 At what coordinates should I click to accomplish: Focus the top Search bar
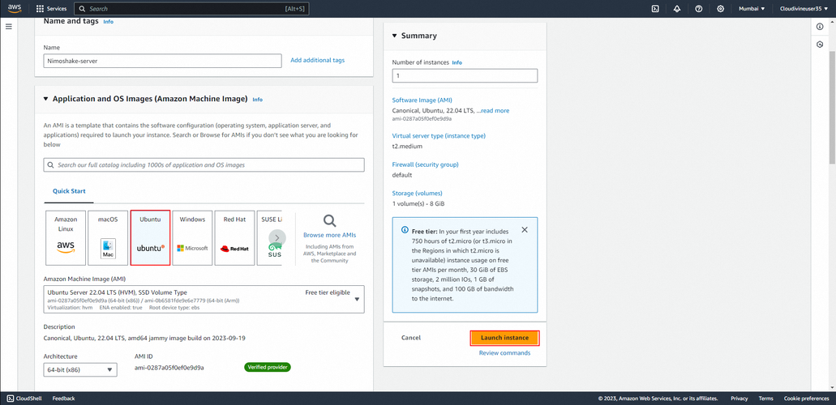tap(191, 9)
